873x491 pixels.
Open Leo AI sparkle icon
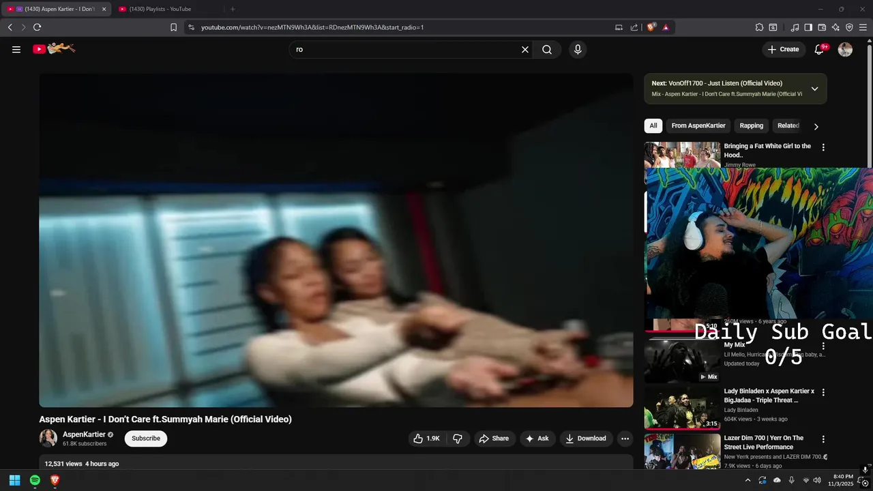[835, 27]
